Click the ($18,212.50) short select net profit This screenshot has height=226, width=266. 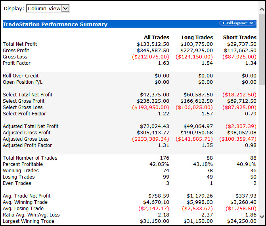[x=239, y=95]
